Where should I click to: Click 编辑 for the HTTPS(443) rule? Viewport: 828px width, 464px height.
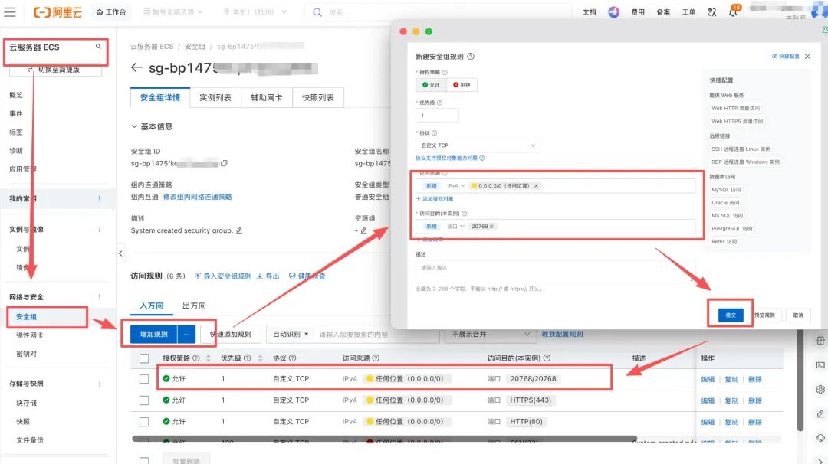pos(708,400)
